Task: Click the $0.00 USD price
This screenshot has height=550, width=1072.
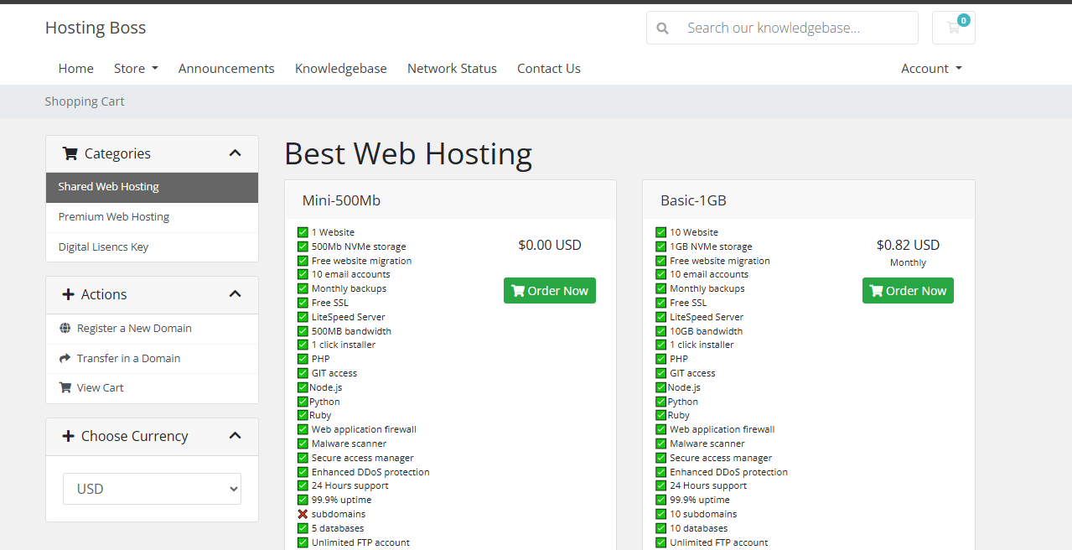Action: pyautogui.click(x=550, y=245)
